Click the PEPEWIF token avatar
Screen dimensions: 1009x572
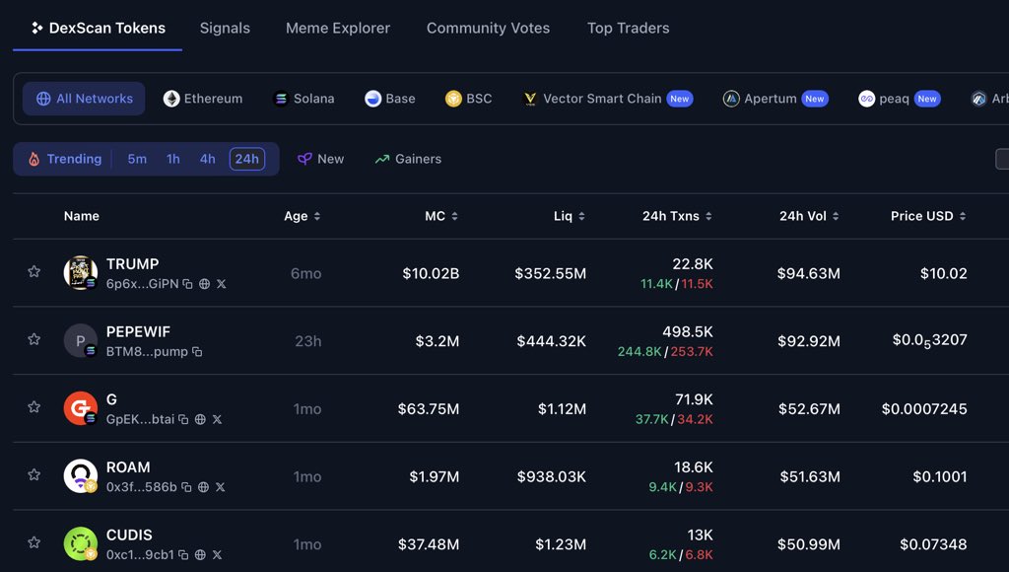point(81,340)
